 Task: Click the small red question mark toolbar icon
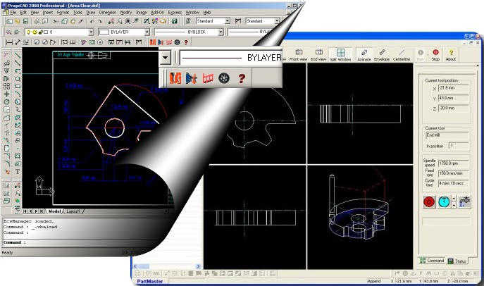[x=186, y=42]
